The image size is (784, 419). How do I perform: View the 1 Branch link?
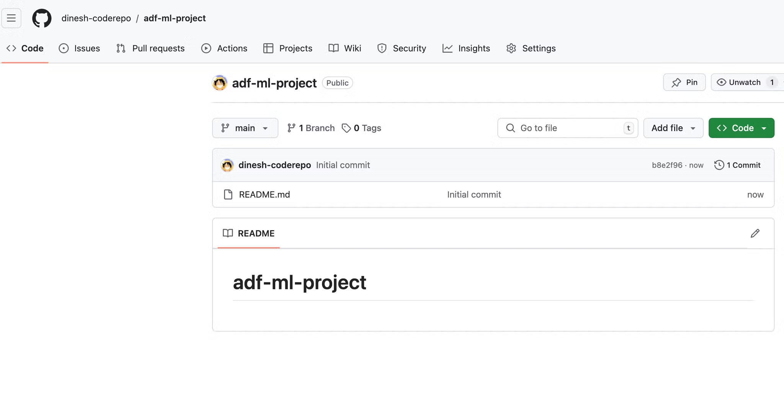(311, 128)
